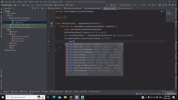The height and width of the screenshot is (100, 178).
Task: Click Next Tip link in completion popup
Action: pyautogui.click(x=86, y=75)
